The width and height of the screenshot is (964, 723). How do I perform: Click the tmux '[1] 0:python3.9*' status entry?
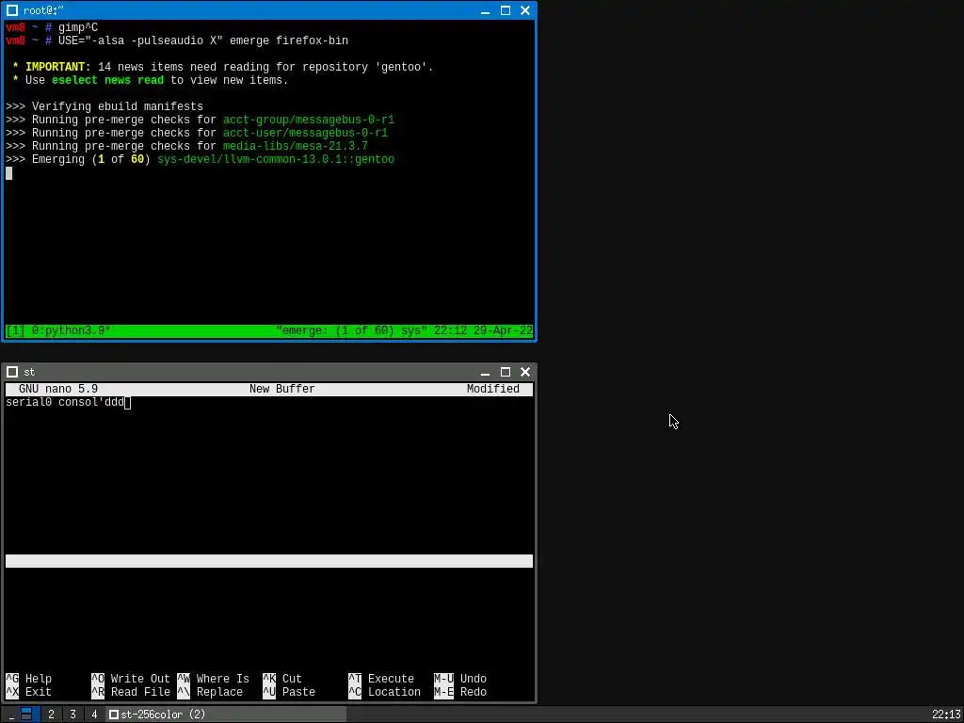(58, 330)
